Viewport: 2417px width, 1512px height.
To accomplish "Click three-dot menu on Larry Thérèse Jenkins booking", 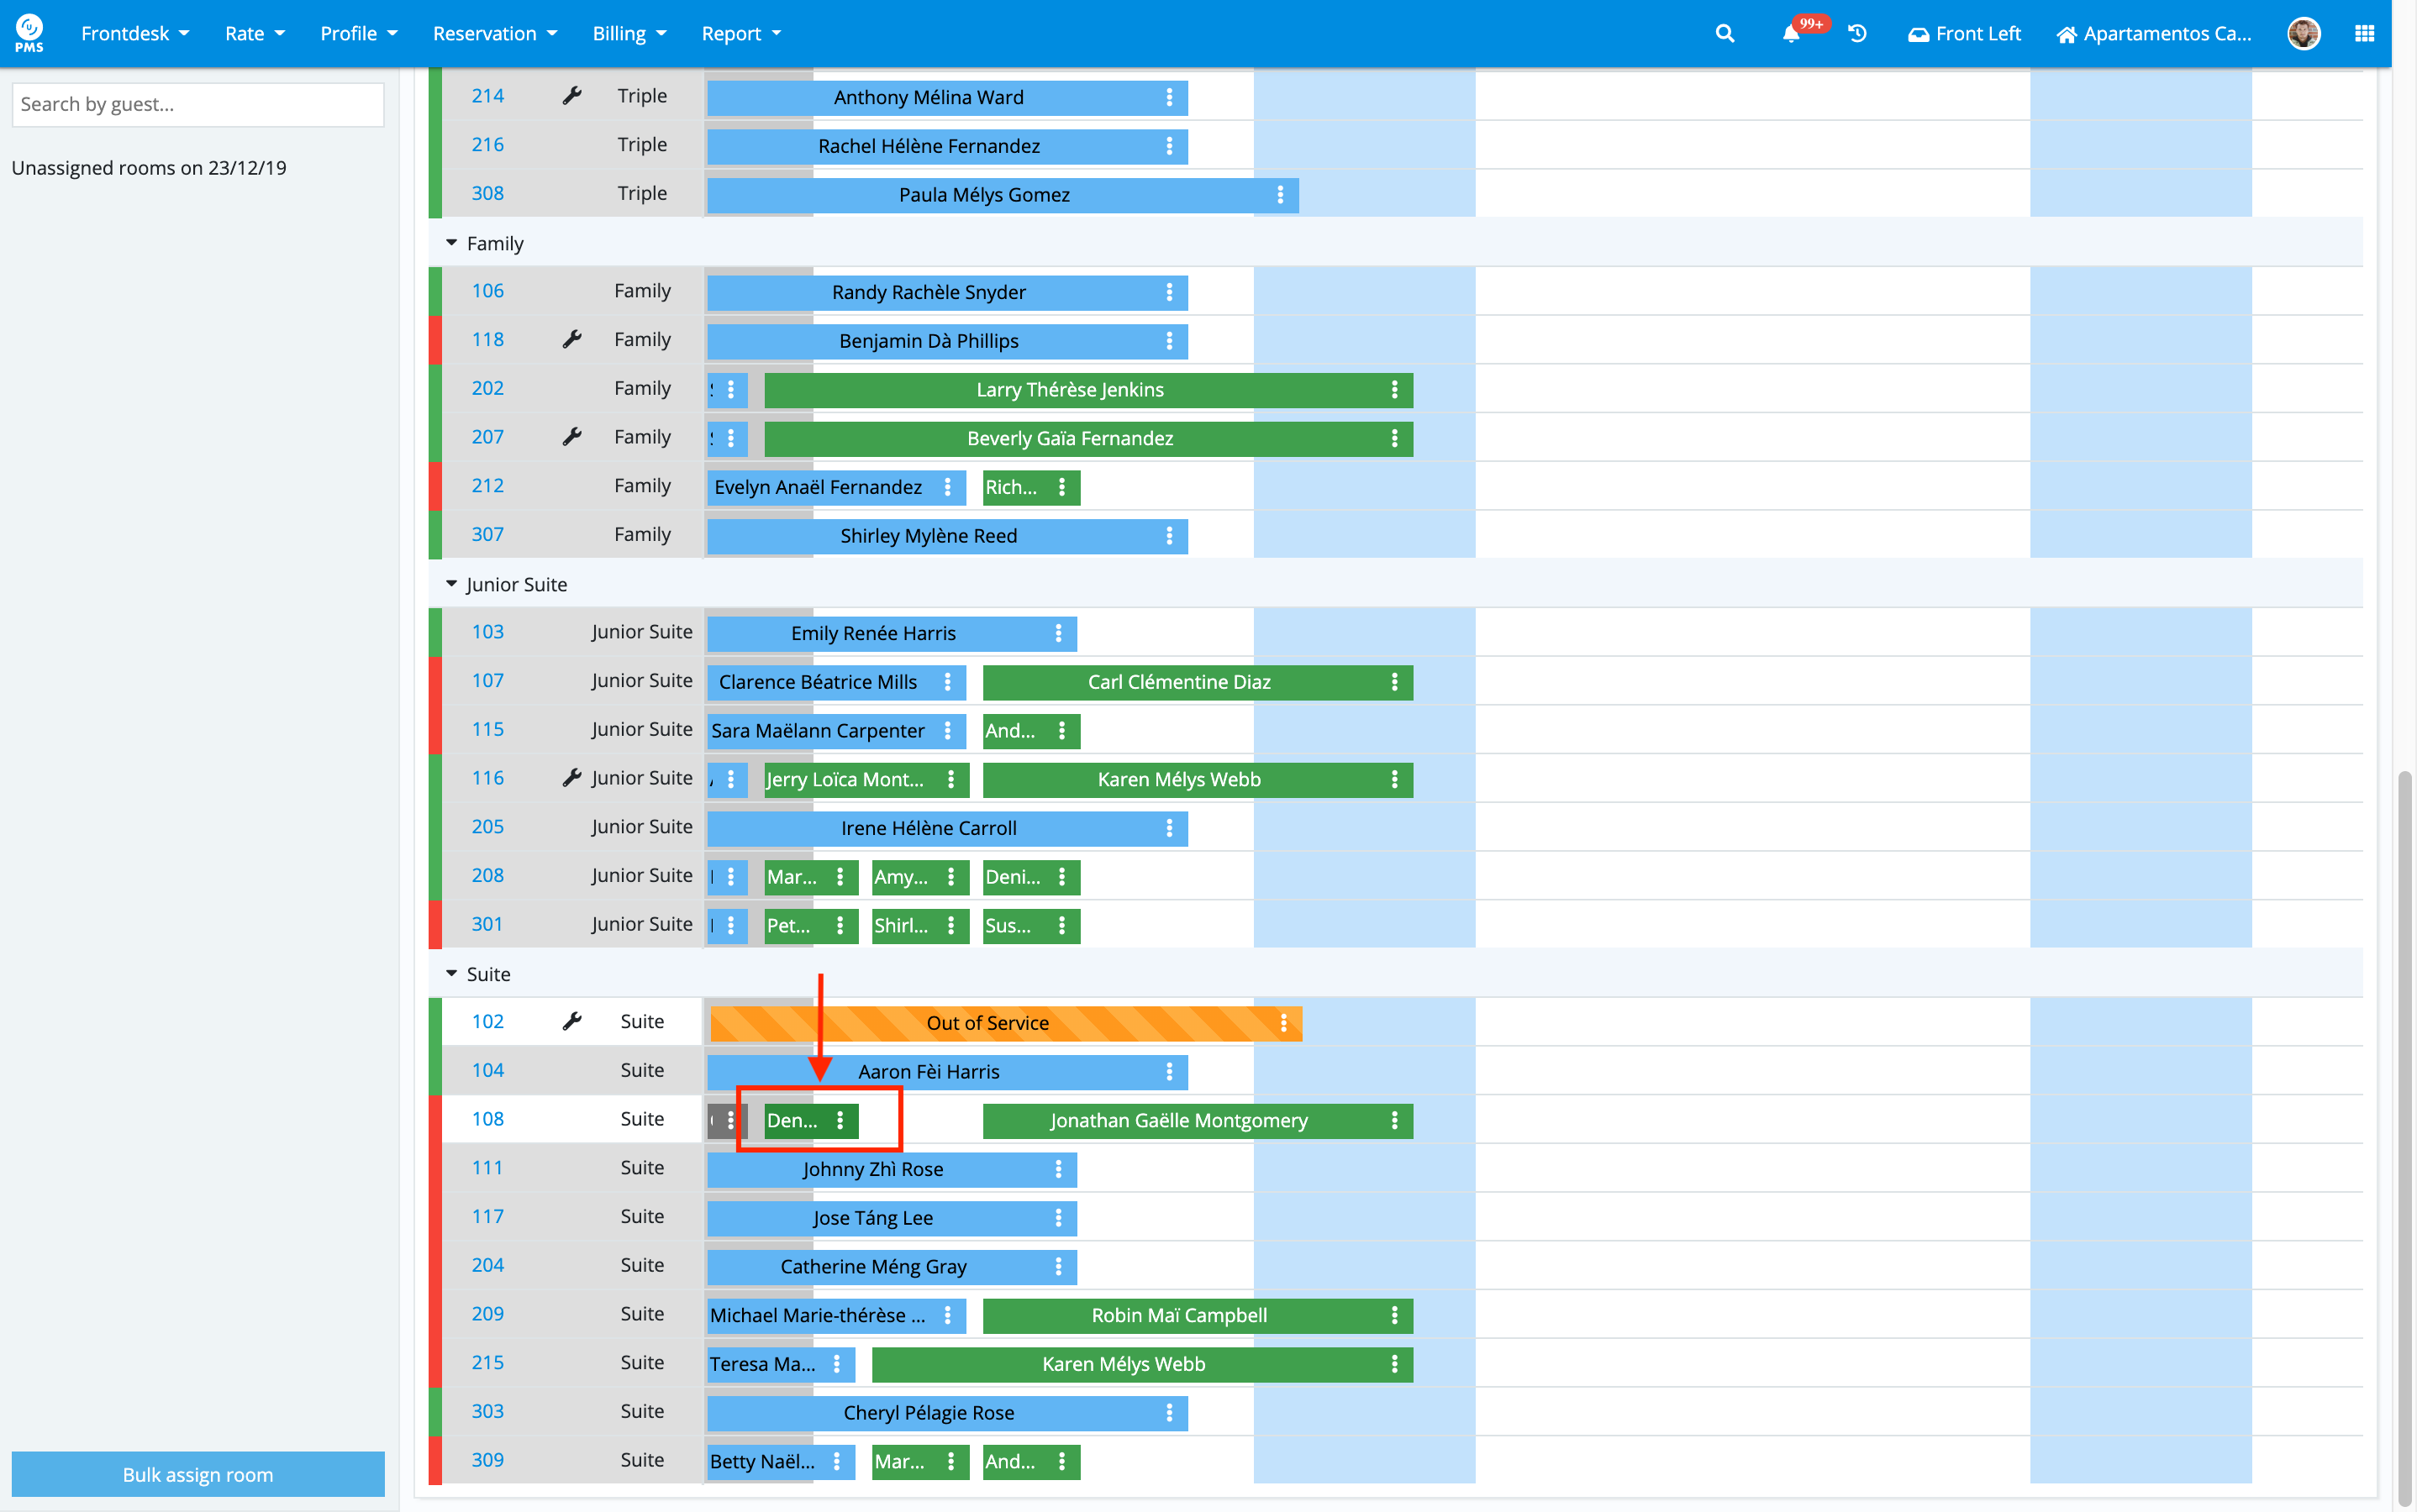I will click(x=1394, y=390).
